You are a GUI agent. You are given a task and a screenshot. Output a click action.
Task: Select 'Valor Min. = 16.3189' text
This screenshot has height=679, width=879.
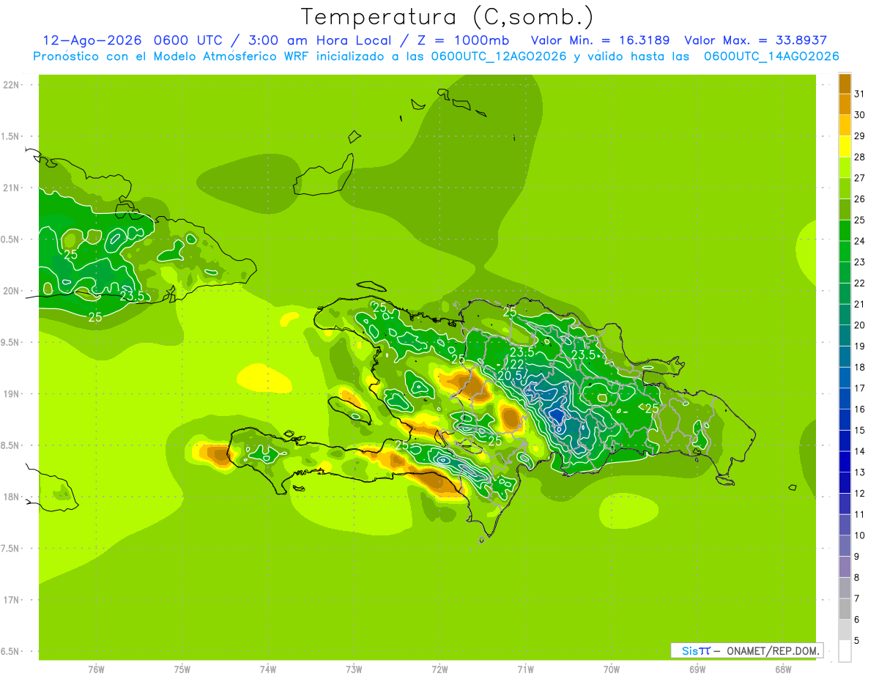(600, 40)
